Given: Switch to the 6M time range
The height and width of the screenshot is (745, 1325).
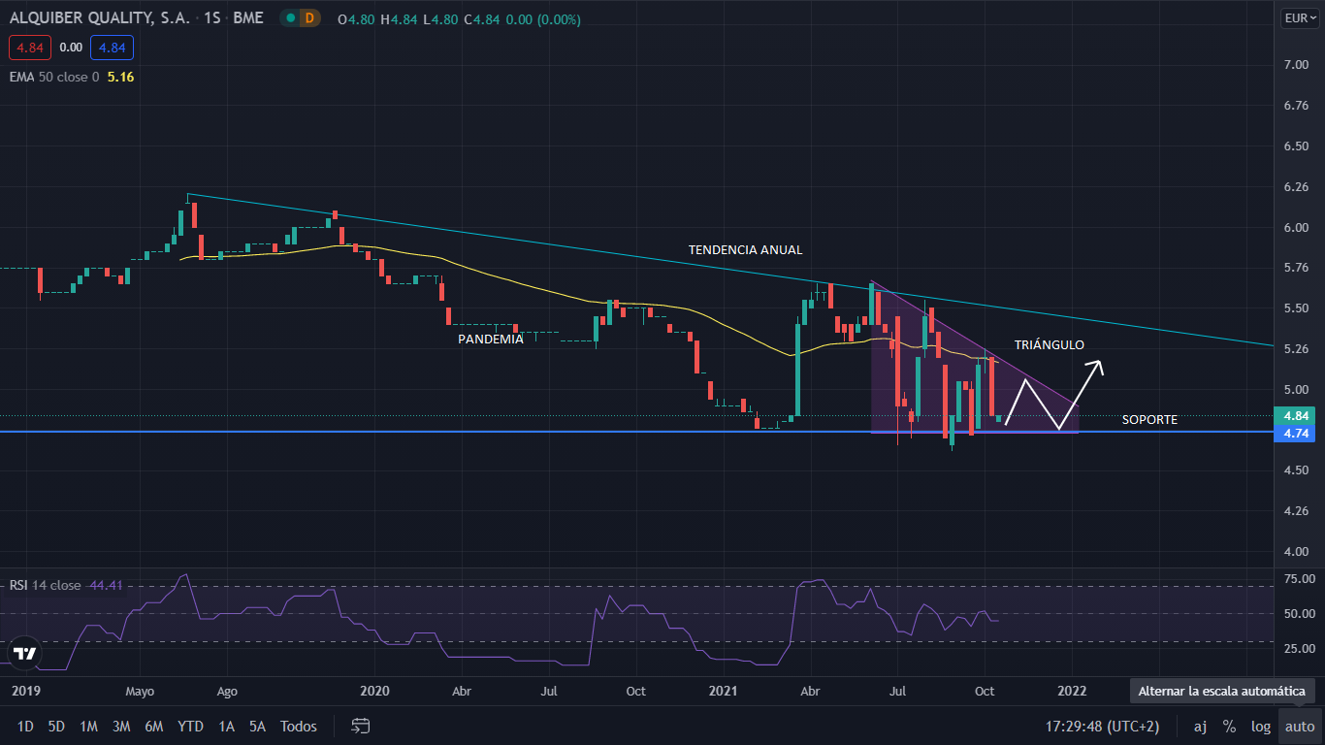Looking at the screenshot, I should coord(153,726).
